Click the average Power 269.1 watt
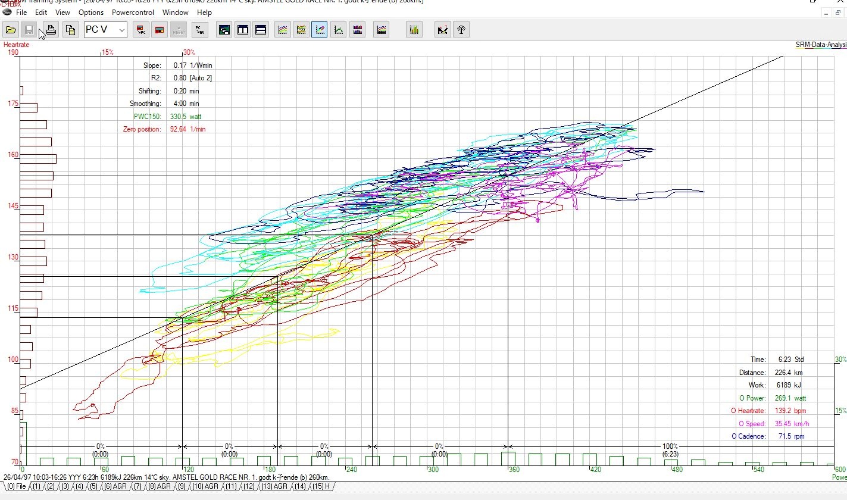This screenshot has width=847, height=500. pos(790,398)
